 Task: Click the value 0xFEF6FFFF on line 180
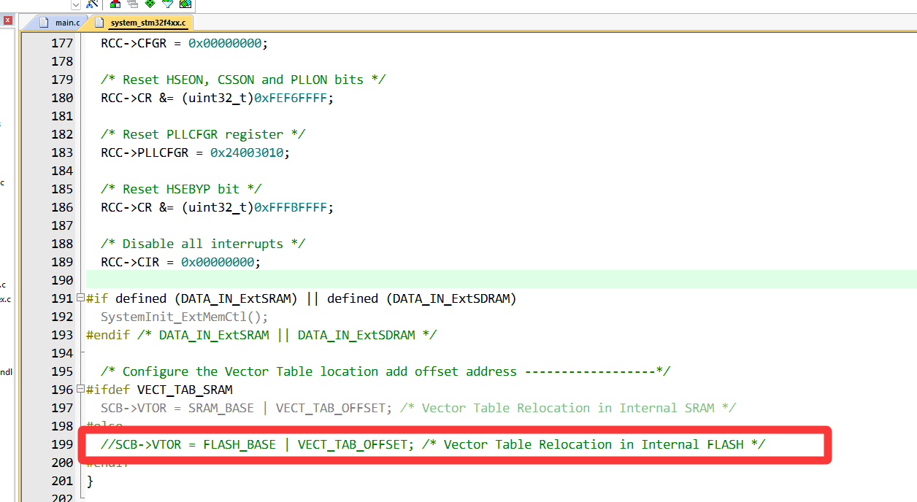(x=291, y=98)
